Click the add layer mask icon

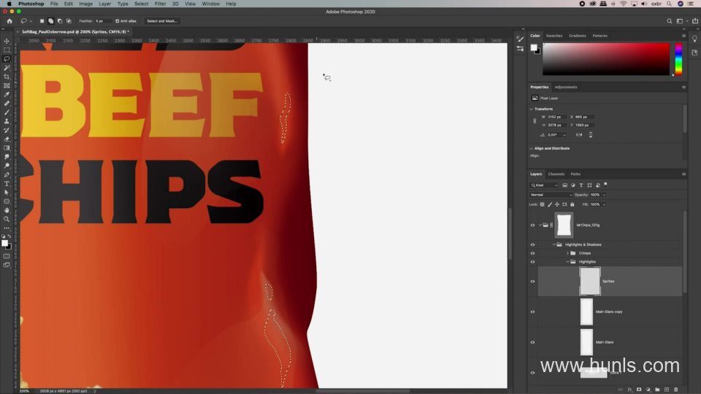click(x=639, y=390)
